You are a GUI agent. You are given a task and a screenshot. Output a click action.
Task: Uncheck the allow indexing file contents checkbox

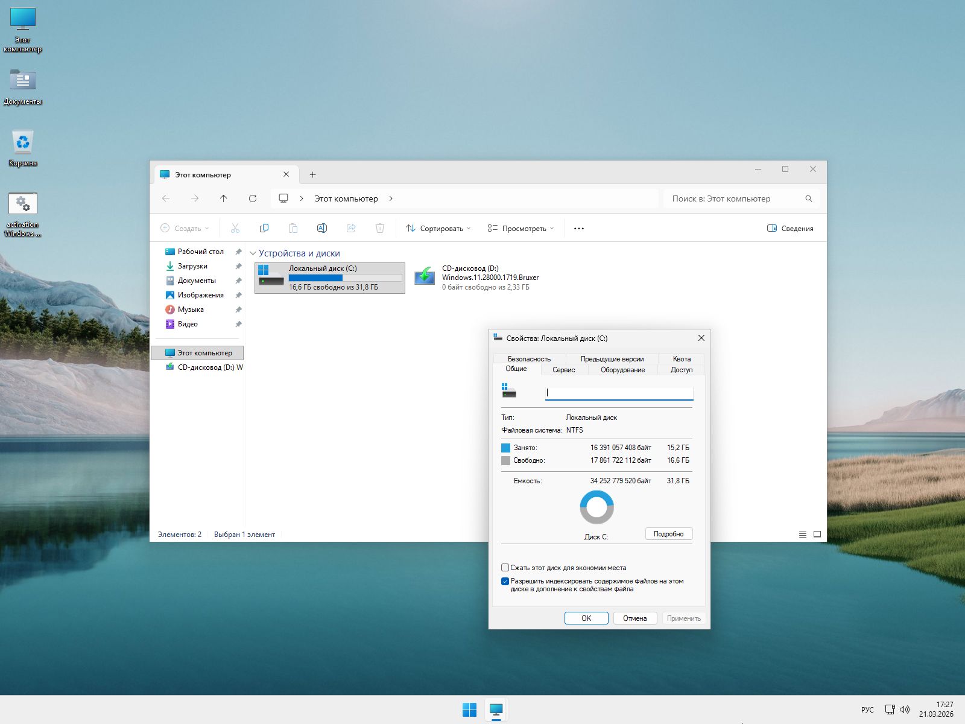tap(505, 582)
